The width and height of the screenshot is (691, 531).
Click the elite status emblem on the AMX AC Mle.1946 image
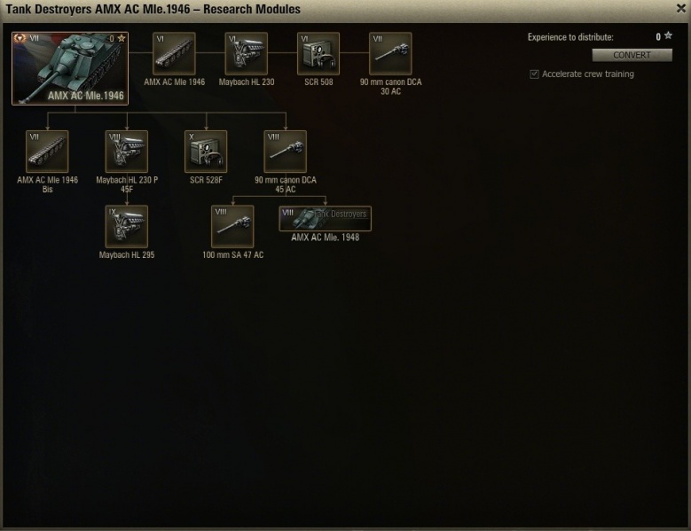tap(20, 38)
